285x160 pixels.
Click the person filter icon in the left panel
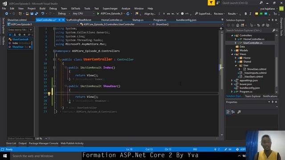point(15,35)
